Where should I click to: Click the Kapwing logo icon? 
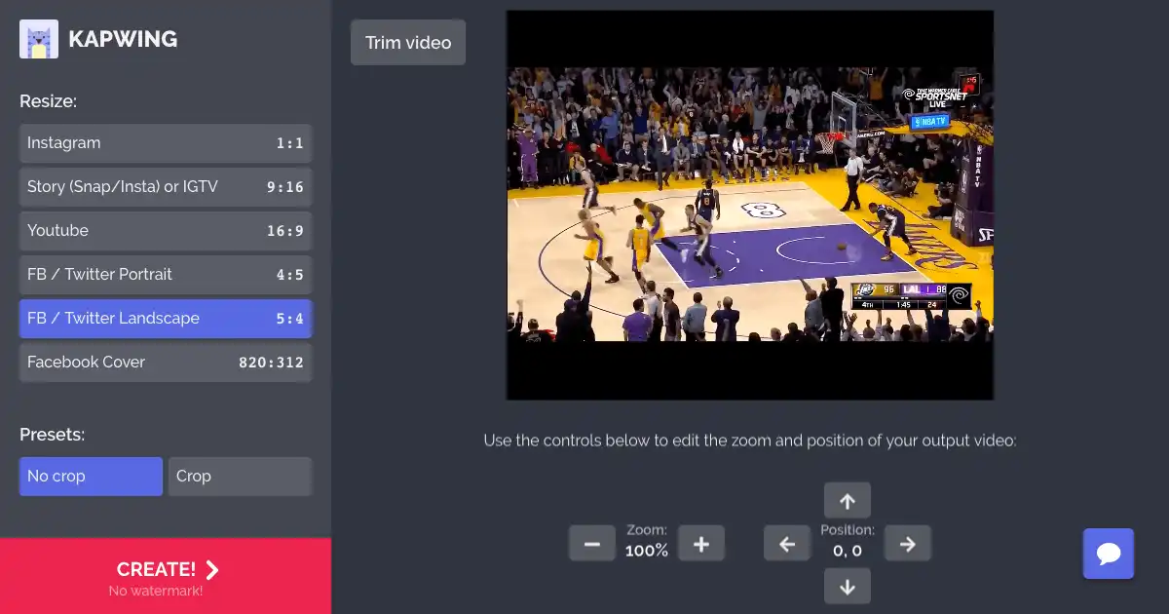pos(39,38)
